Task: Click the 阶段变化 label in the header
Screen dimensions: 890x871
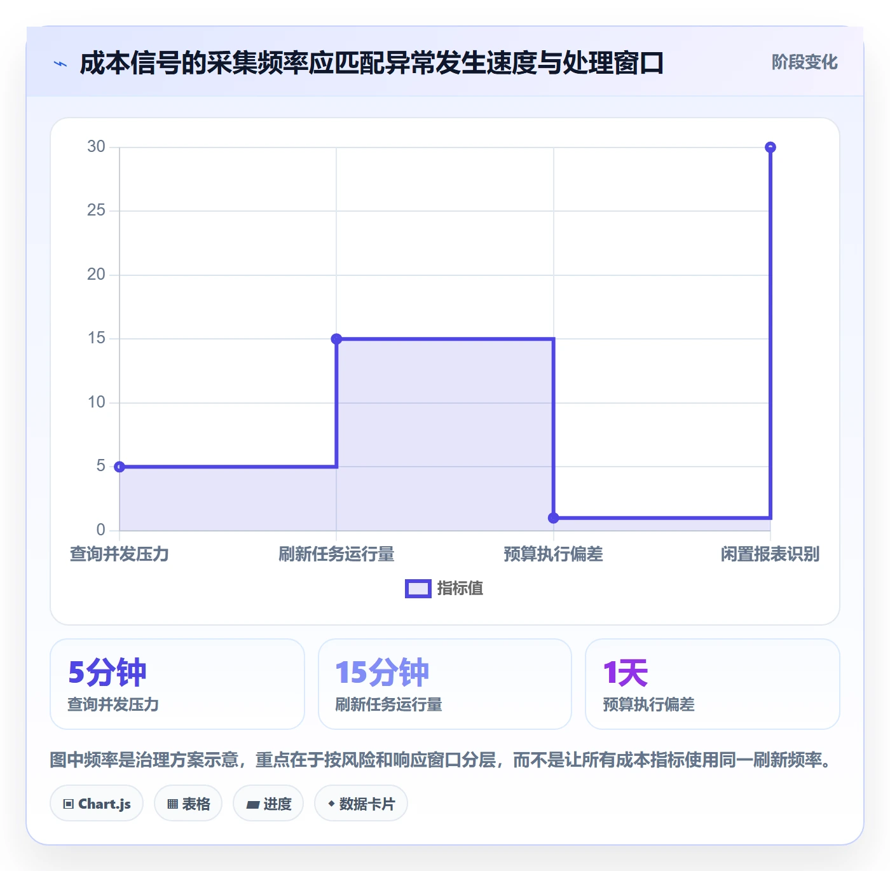Action: pos(804,62)
